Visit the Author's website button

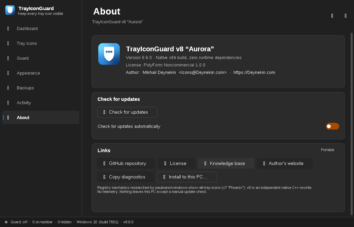tap(285, 163)
